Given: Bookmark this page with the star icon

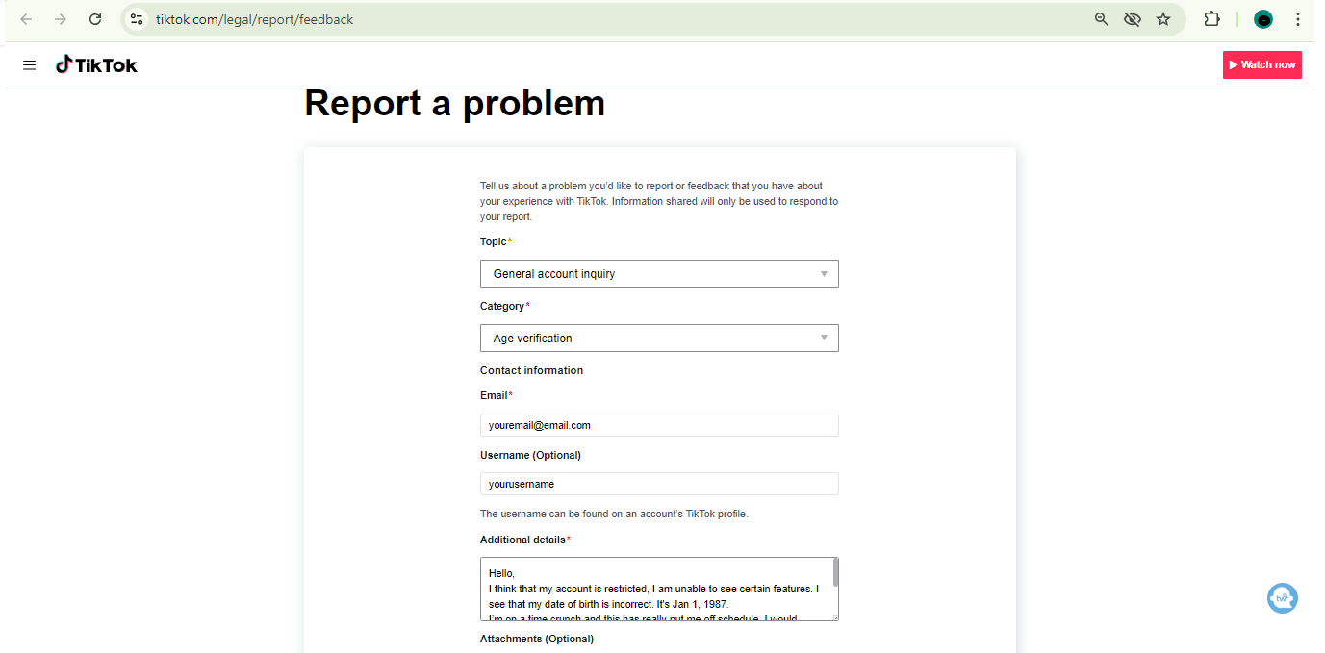Looking at the screenshot, I should 1163,19.
